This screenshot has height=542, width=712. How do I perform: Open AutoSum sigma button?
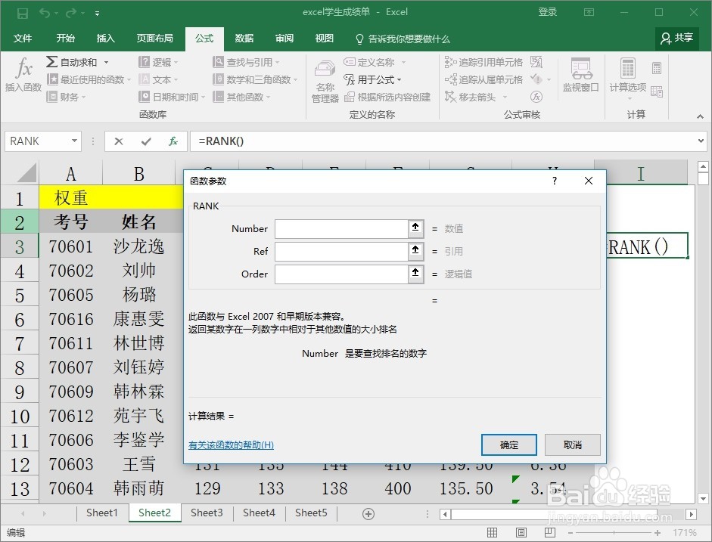tap(72, 62)
